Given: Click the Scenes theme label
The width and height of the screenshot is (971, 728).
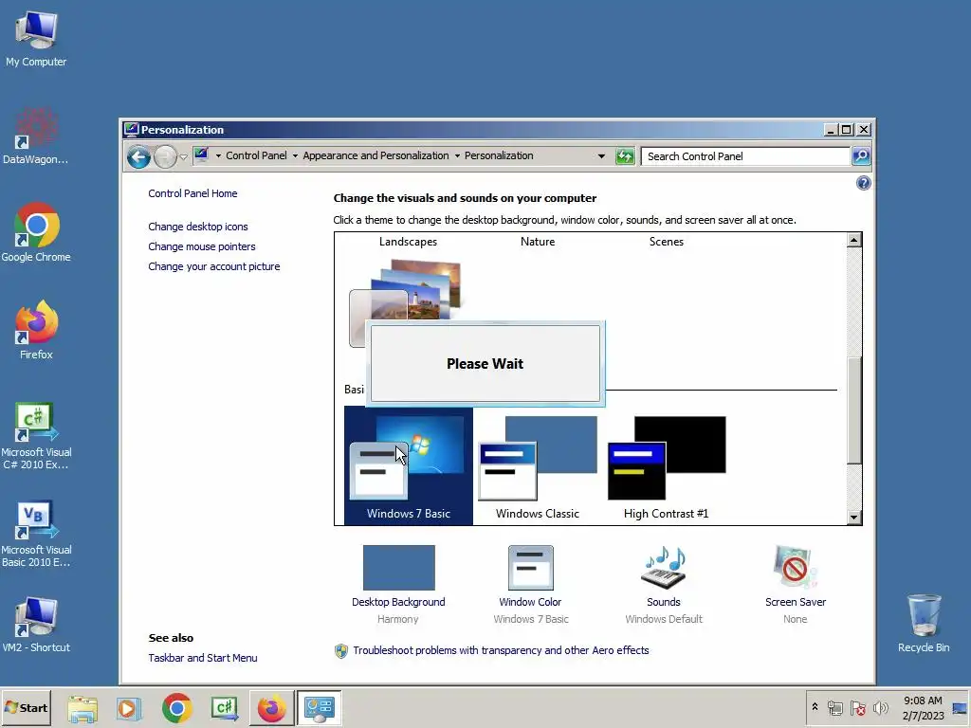Looking at the screenshot, I should coord(667,242).
